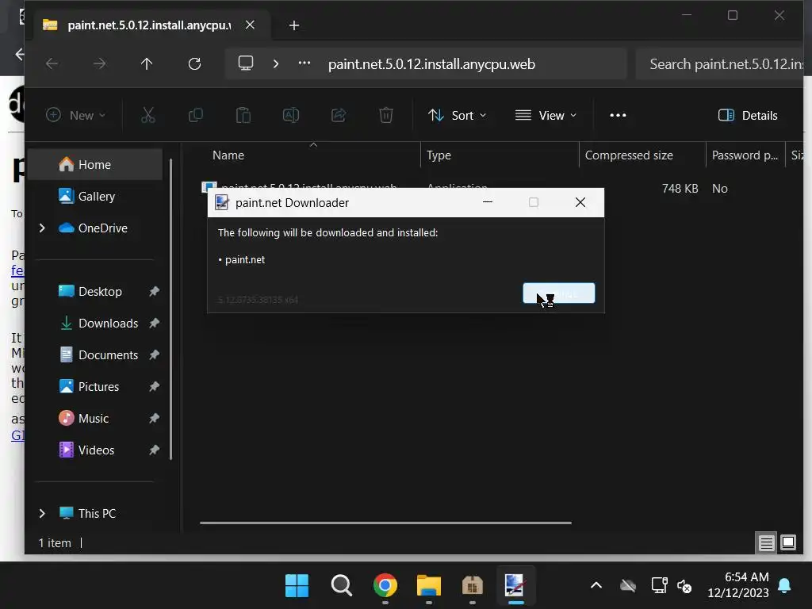Click the network display icon in tray

coord(659,586)
